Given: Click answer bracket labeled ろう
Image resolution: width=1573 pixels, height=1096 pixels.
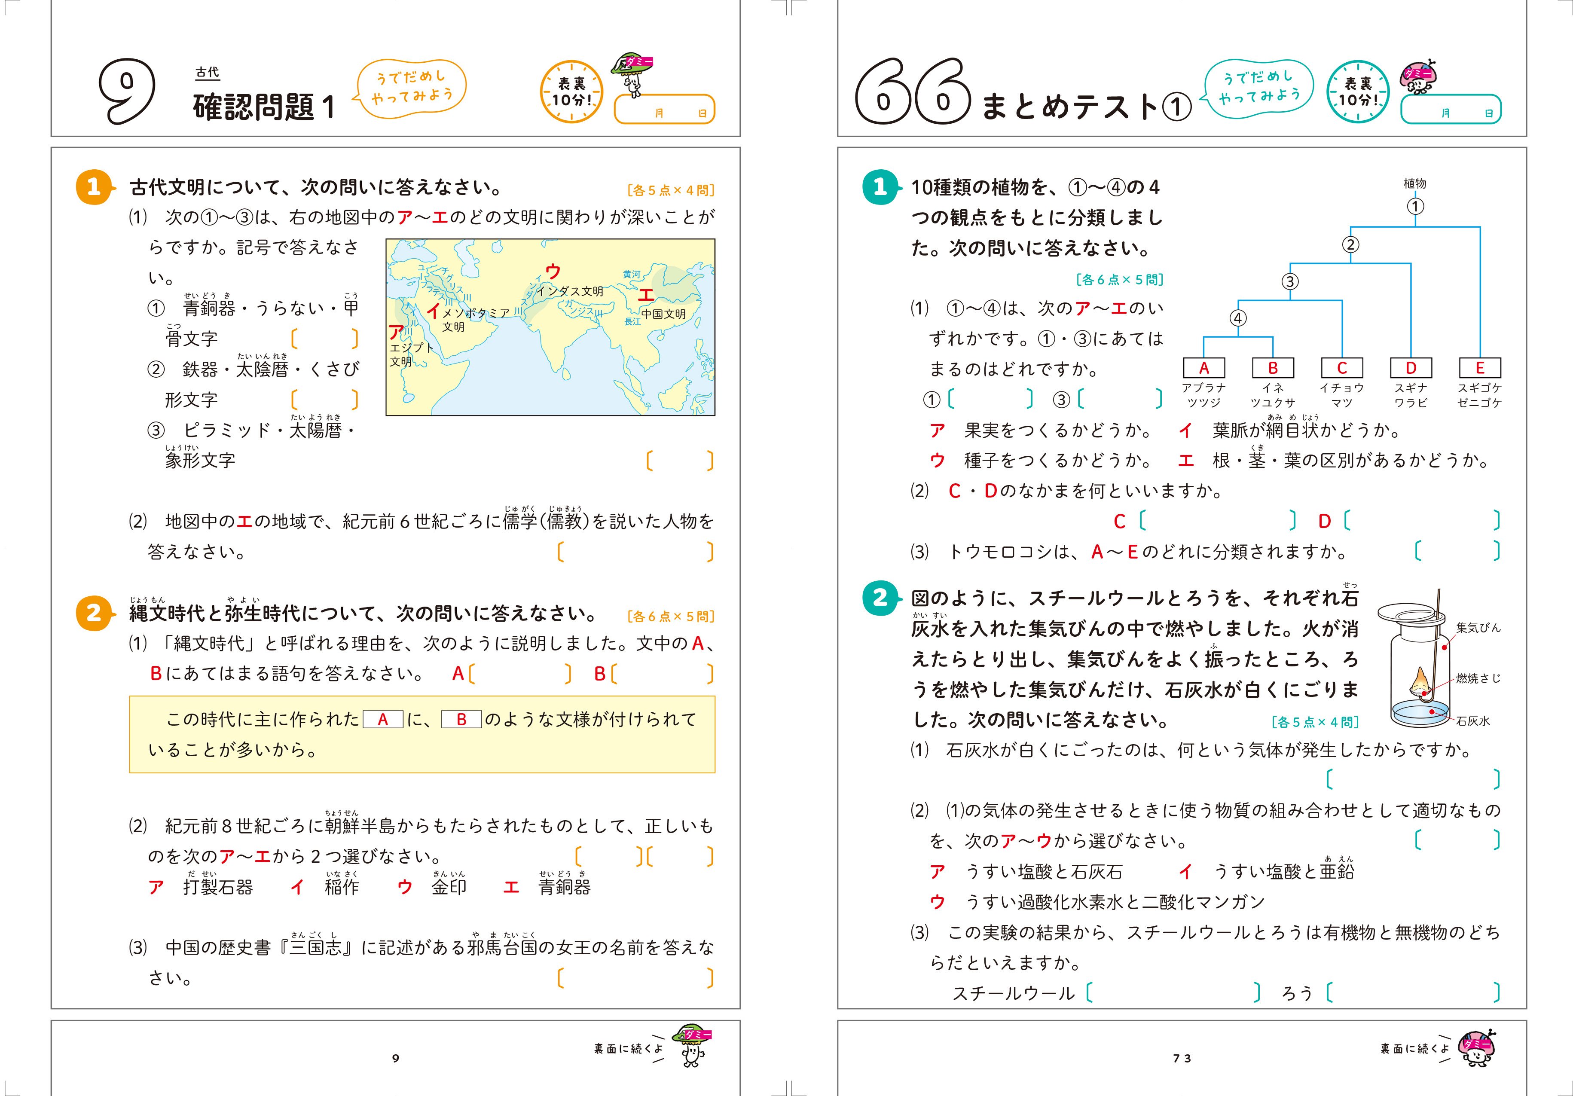Looking at the screenshot, I should [x=1413, y=992].
